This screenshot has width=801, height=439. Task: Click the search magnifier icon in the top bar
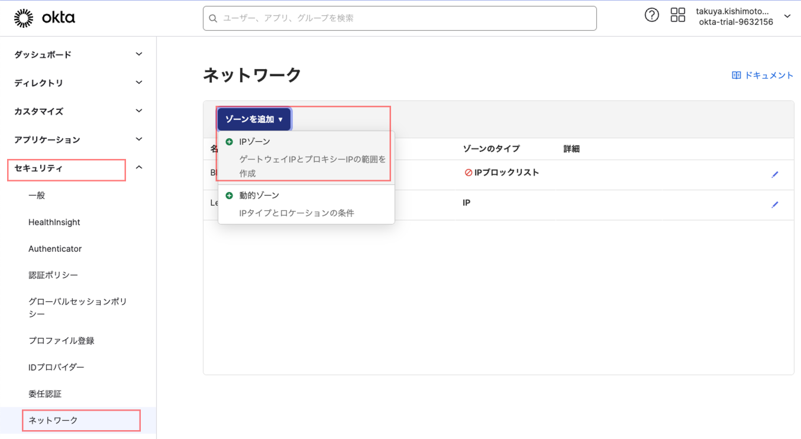click(213, 18)
